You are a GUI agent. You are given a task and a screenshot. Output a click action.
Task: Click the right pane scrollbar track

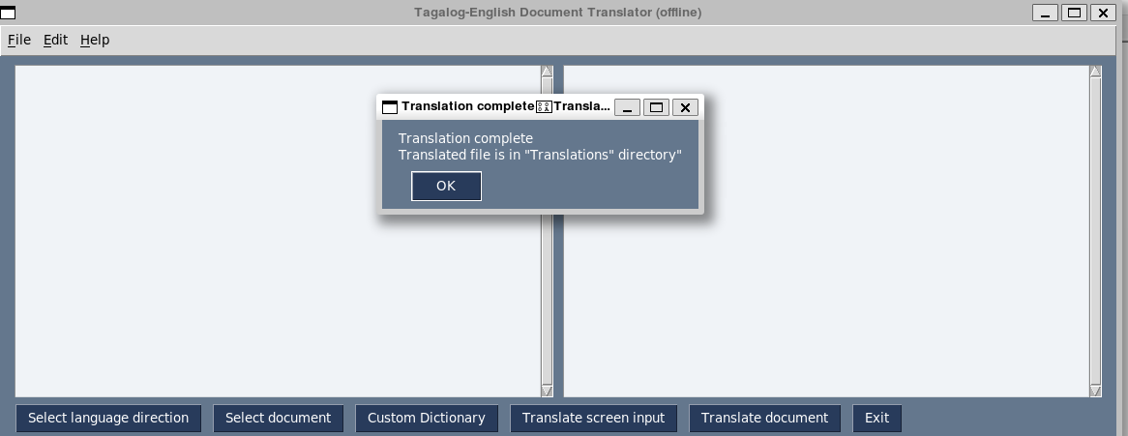tap(1096, 230)
